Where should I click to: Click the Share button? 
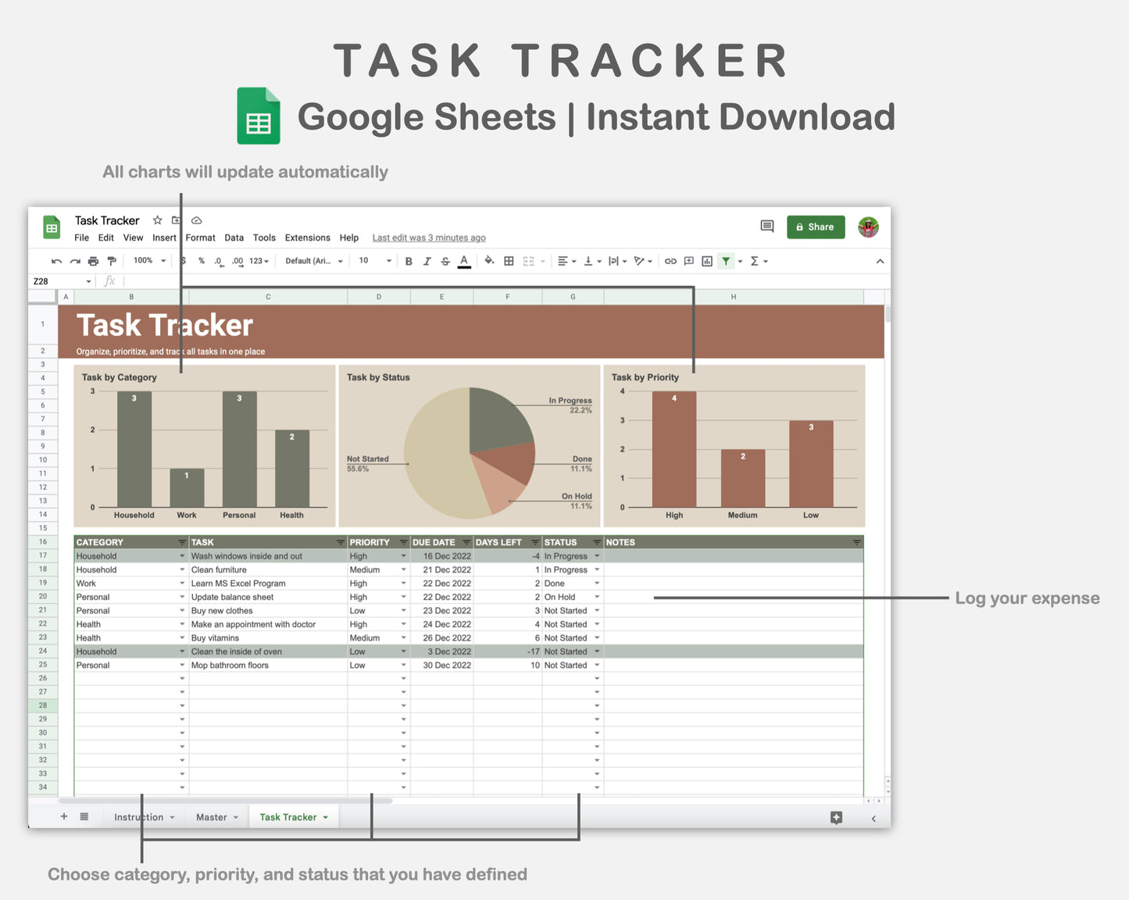(816, 227)
